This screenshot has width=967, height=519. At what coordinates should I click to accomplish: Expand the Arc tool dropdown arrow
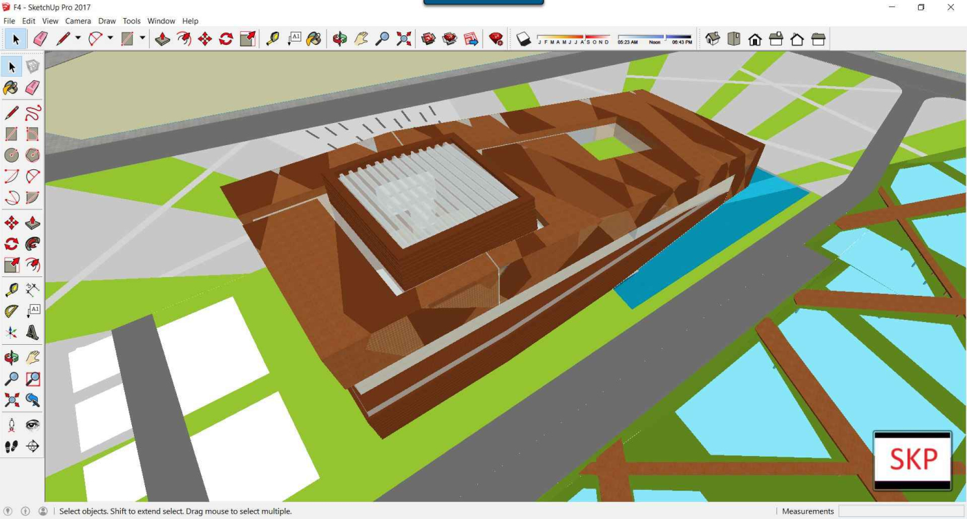110,39
